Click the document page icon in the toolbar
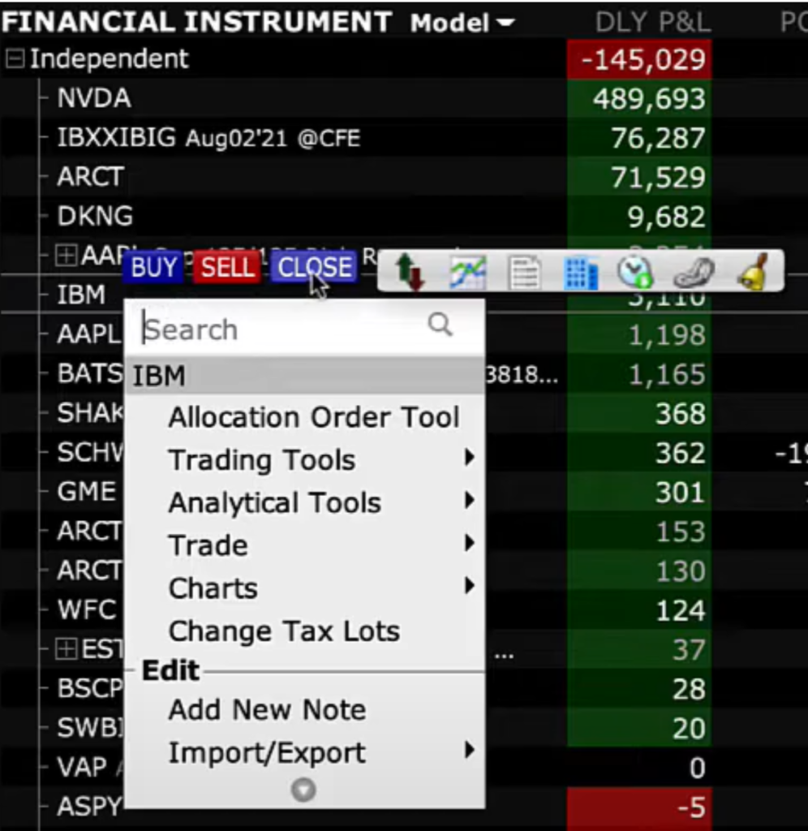 (524, 273)
